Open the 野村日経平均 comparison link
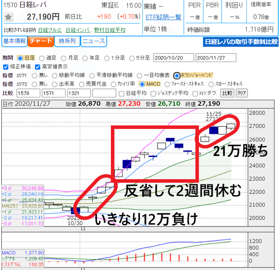This screenshot has width=280, height=270. coord(110,30)
